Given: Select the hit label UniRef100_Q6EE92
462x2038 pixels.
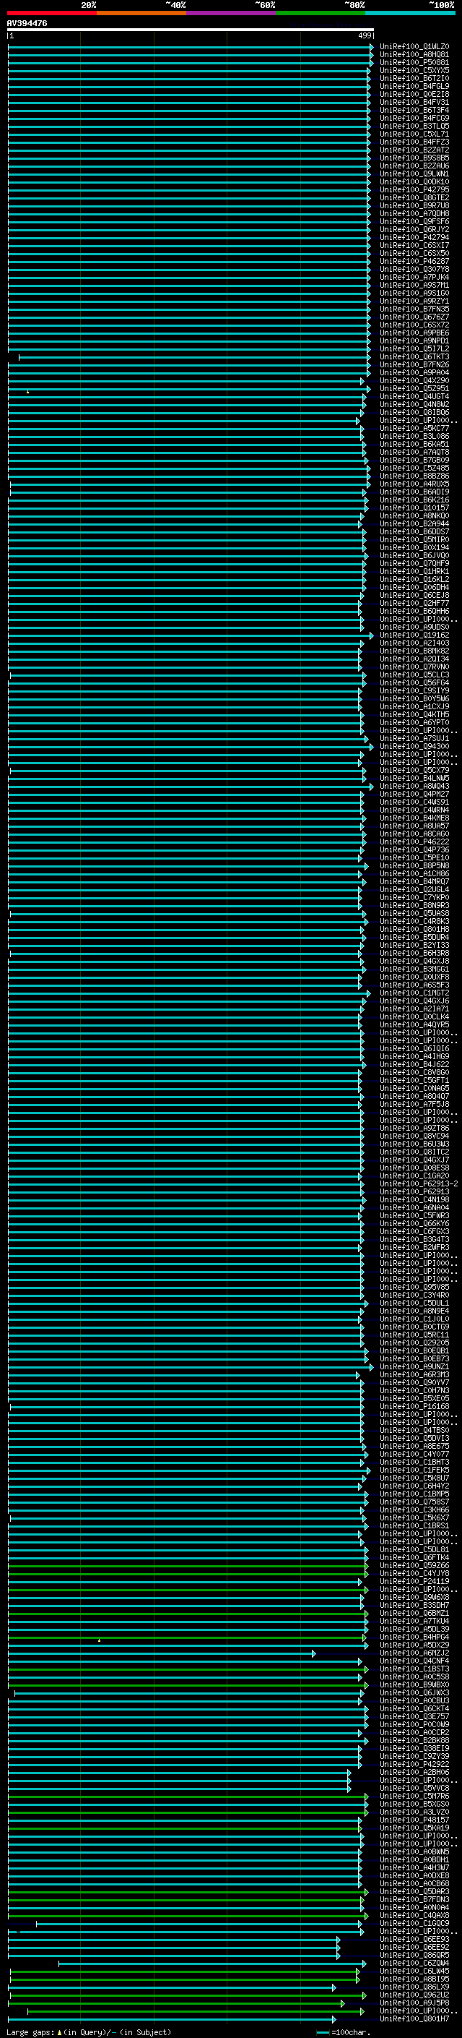Looking at the screenshot, I should pos(414,1947).
